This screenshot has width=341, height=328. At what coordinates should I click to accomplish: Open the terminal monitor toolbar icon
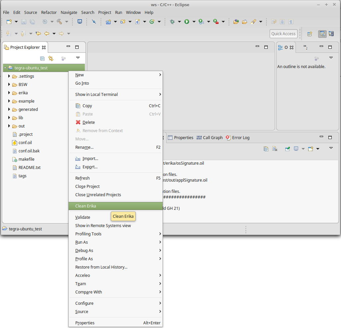click(x=80, y=22)
